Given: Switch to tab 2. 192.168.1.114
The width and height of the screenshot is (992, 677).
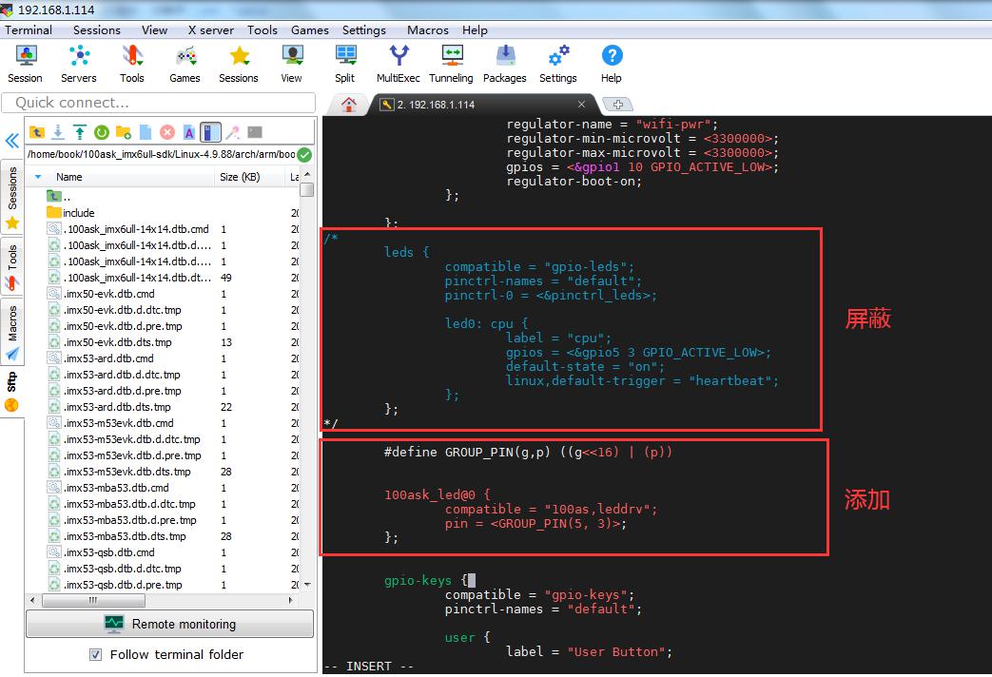Looking at the screenshot, I should pyautogui.click(x=436, y=105).
